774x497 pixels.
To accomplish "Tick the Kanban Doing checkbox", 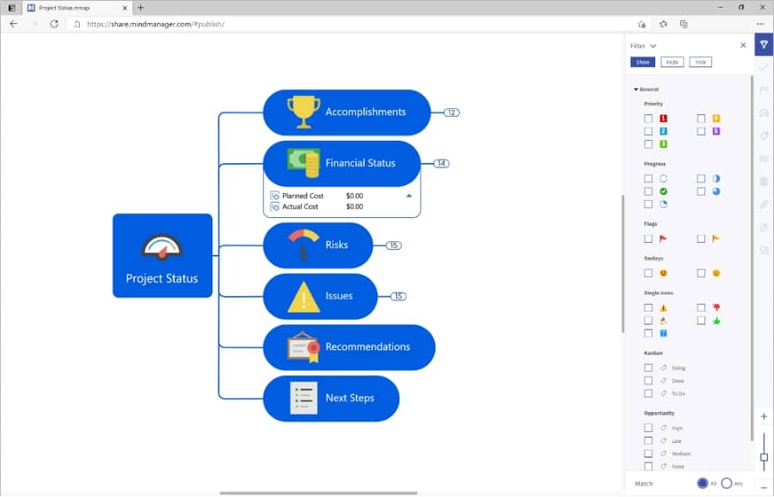I will pos(648,367).
